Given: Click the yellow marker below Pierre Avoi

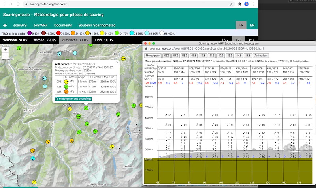Looking at the screenshot, I should click(70, 109).
